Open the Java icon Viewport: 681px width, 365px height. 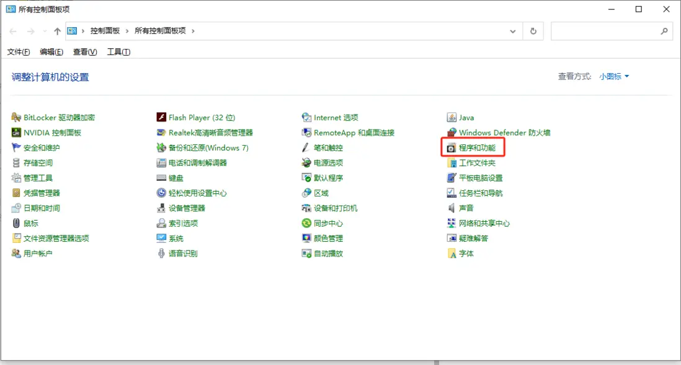point(452,117)
